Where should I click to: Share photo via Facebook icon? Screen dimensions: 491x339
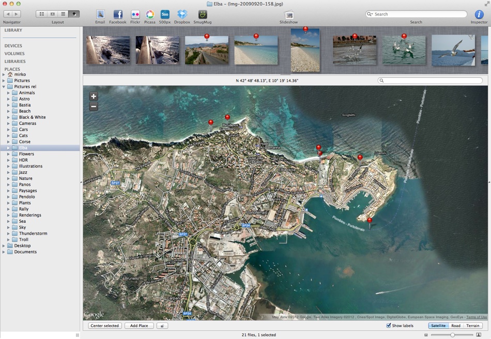coord(118,14)
